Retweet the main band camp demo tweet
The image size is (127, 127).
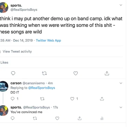44,73
